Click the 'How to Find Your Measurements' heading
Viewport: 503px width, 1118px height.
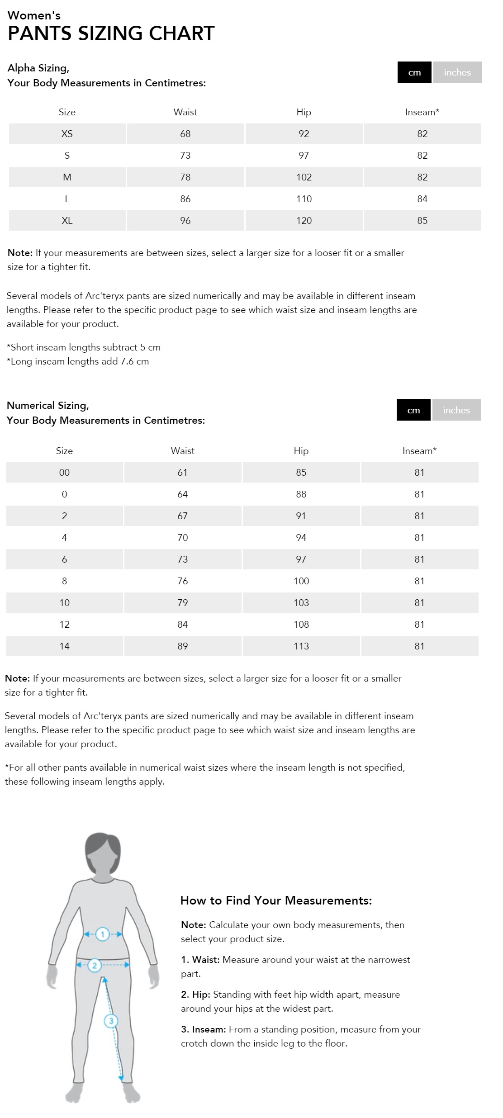[276, 900]
